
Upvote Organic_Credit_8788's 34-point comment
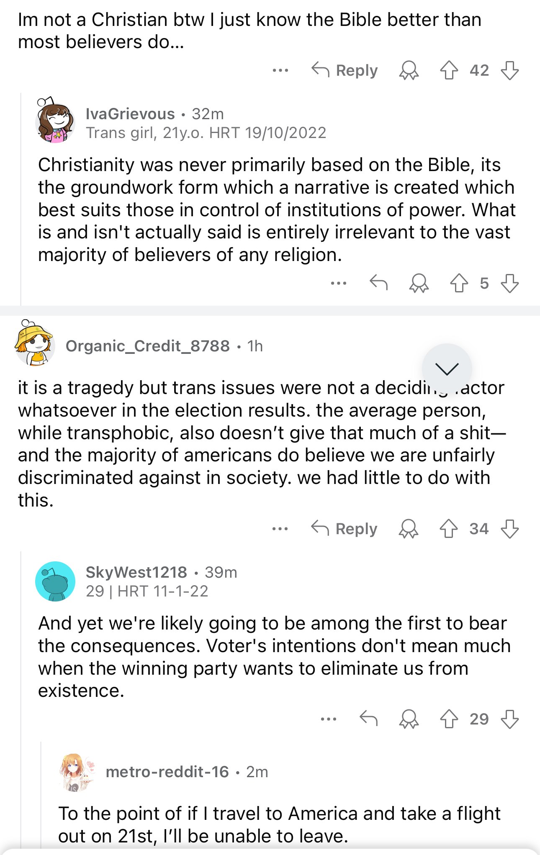[449, 529]
